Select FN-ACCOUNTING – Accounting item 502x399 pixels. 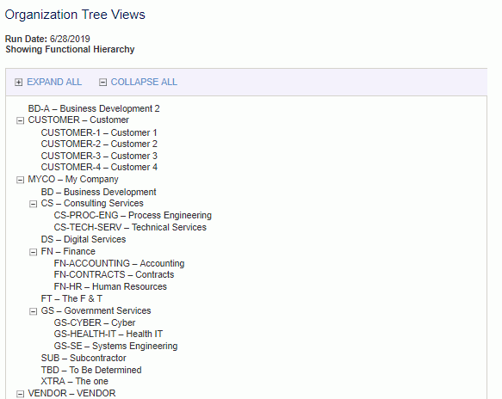point(119,263)
